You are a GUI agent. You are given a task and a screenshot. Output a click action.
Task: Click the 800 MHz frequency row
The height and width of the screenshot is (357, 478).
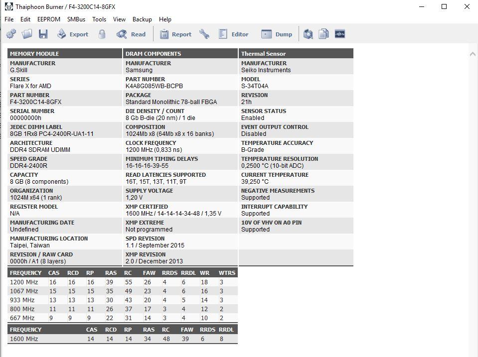point(122,309)
